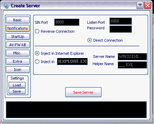Switch to the Icon section
154x124 pixels.
point(18,70)
